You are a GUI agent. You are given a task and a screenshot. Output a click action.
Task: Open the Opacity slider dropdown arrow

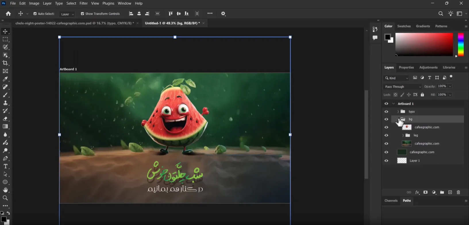(450, 86)
